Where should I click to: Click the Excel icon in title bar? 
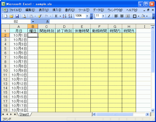tap(3, 4)
